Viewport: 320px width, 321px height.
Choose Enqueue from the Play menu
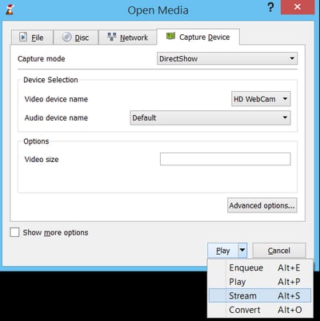pos(260,267)
